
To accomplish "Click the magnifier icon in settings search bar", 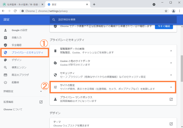I will [54, 20].
